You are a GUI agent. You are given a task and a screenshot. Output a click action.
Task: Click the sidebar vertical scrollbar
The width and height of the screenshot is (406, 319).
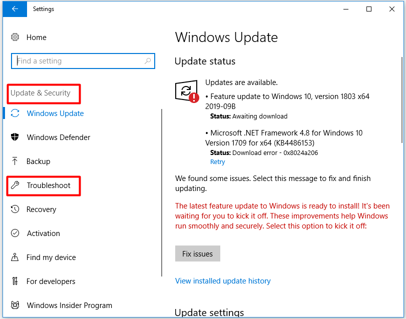pos(162,192)
